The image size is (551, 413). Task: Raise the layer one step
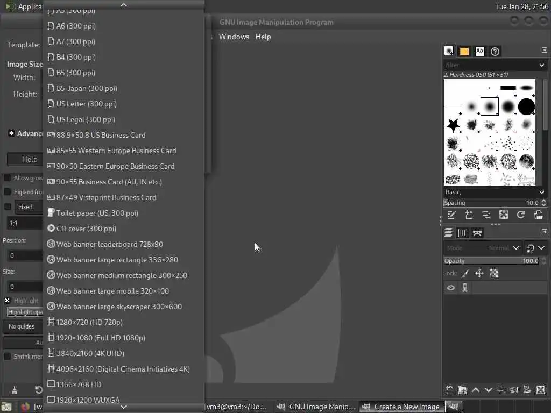(x=476, y=390)
